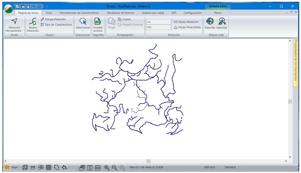
Task: Toggle the contour plan view button
Action: [x=7, y=167]
